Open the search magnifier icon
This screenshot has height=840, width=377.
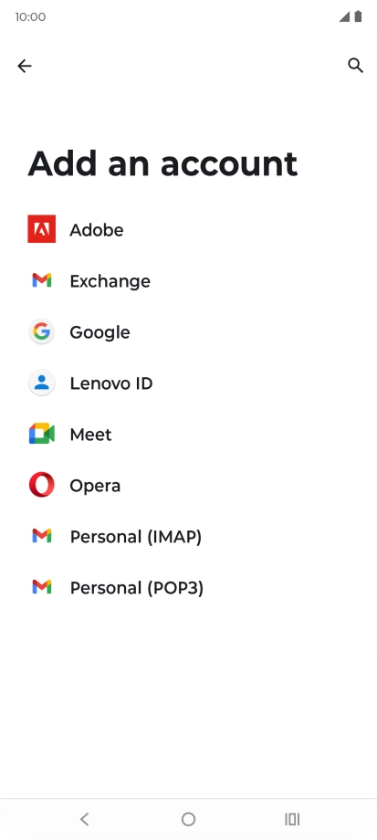pyautogui.click(x=356, y=66)
